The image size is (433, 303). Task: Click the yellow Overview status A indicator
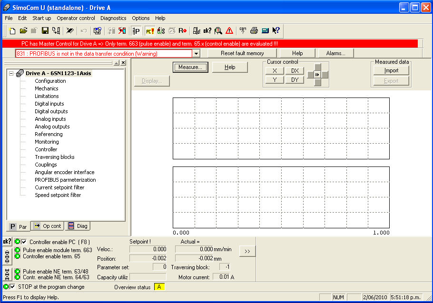click(x=159, y=287)
